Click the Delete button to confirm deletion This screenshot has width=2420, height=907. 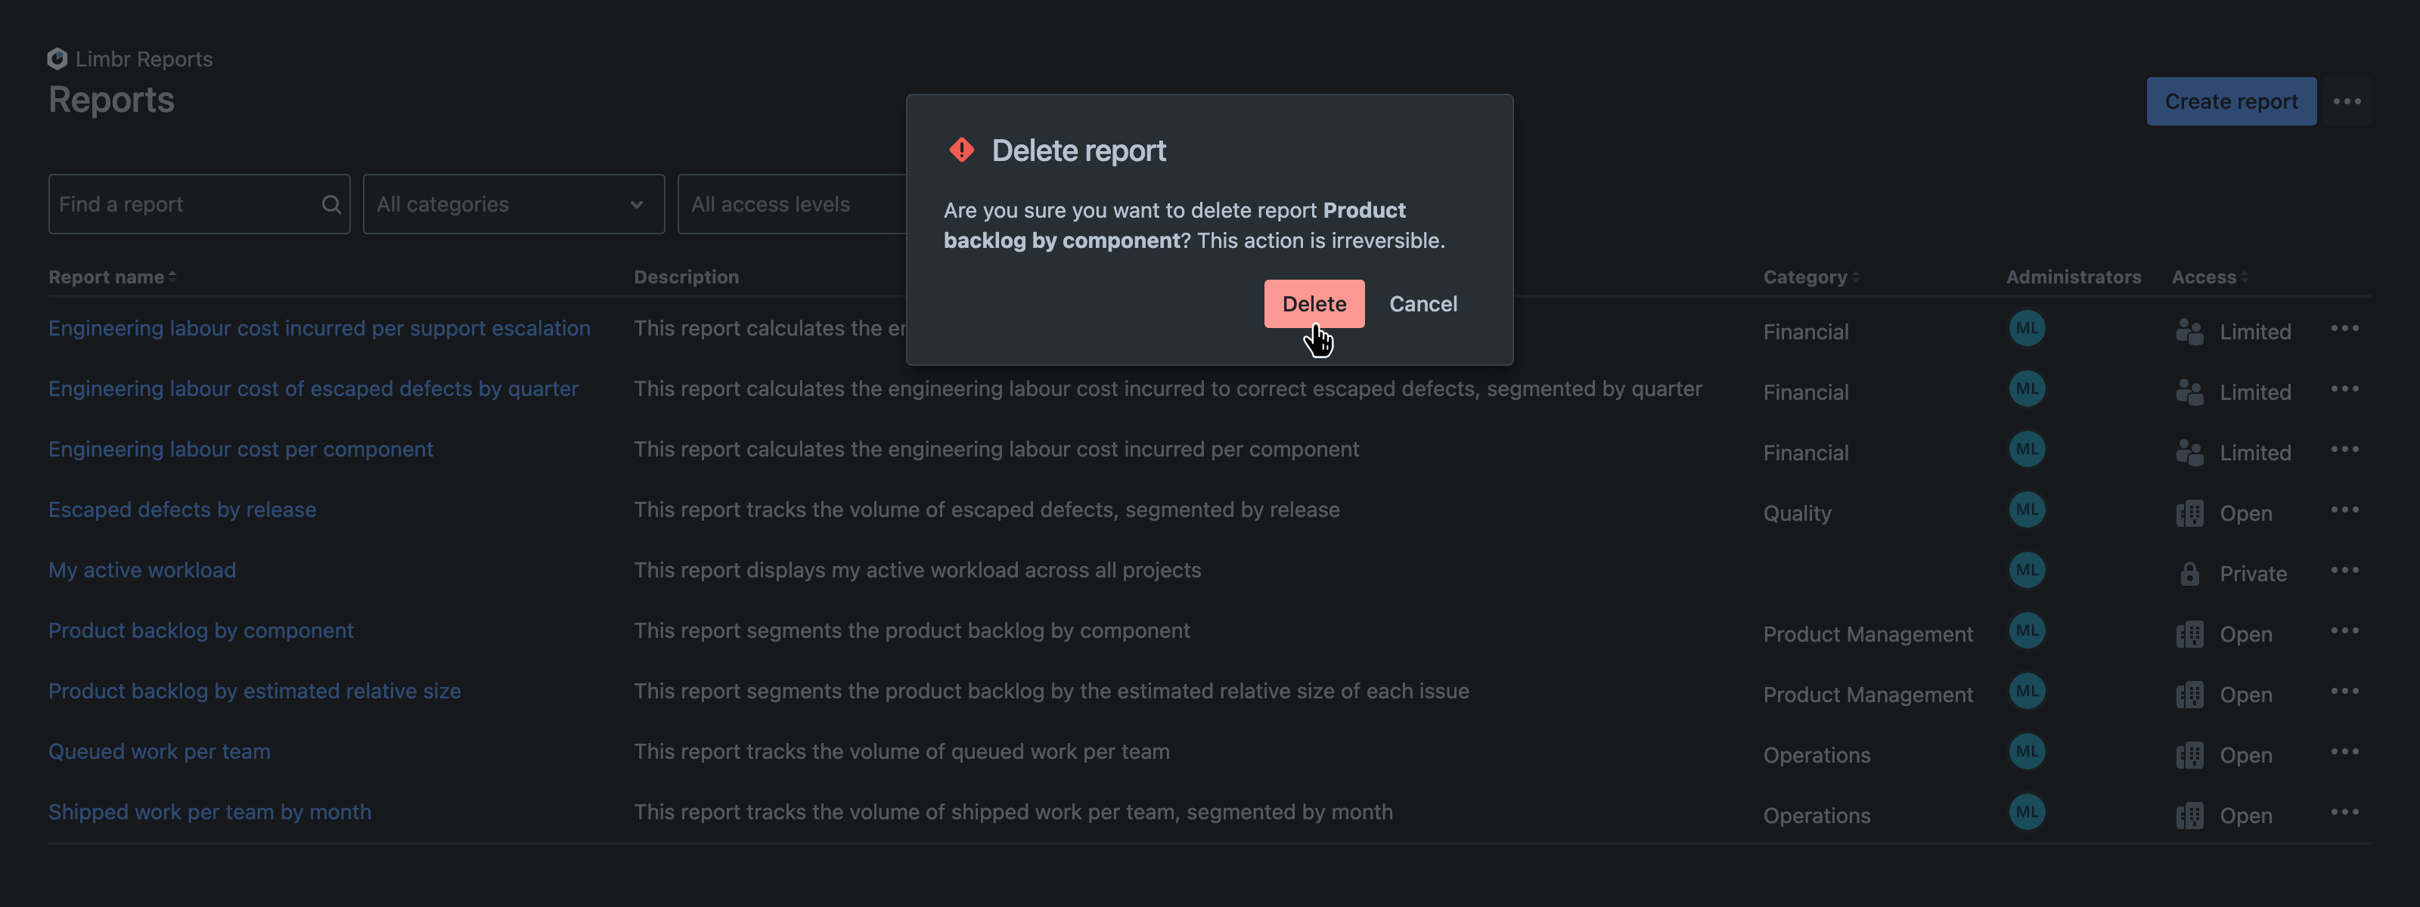click(1314, 304)
